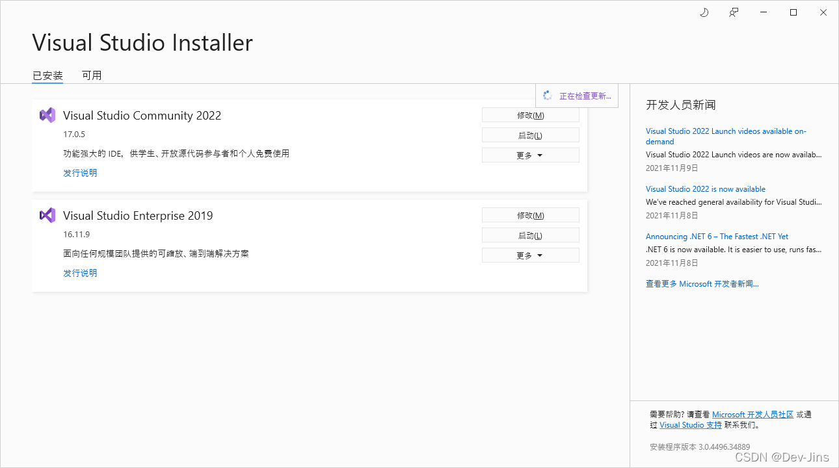Open the send feedback icon

coord(734,12)
